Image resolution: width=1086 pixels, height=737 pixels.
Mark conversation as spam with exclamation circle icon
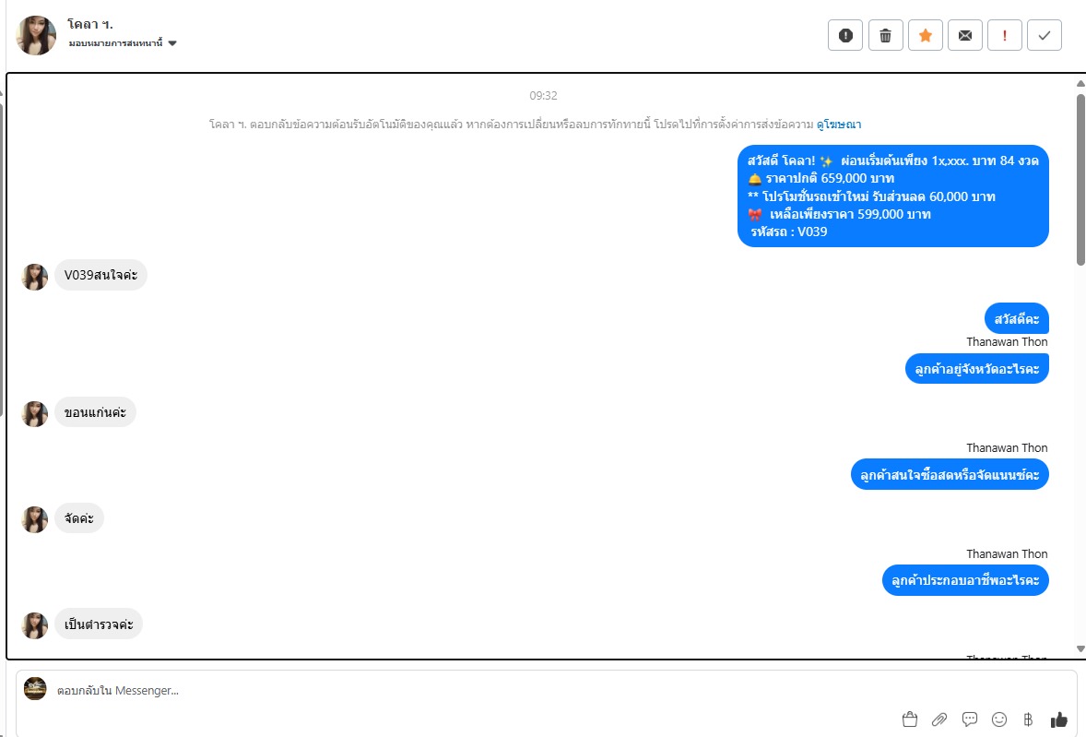[845, 35]
